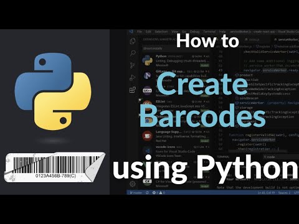
Task: Open the File menu
Action: 140,32
